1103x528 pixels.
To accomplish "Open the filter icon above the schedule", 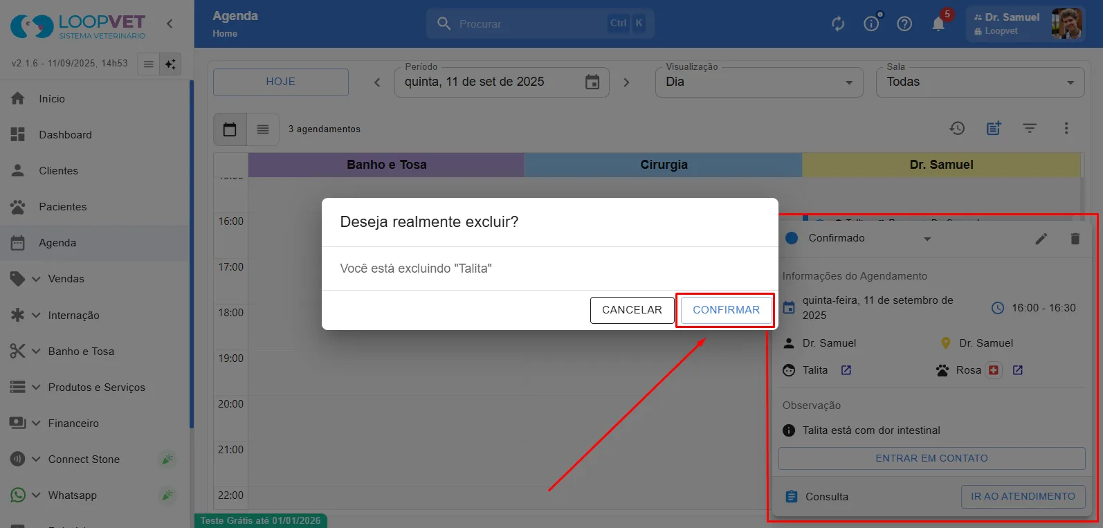I will pyautogui.click(x=1030, y=128).
